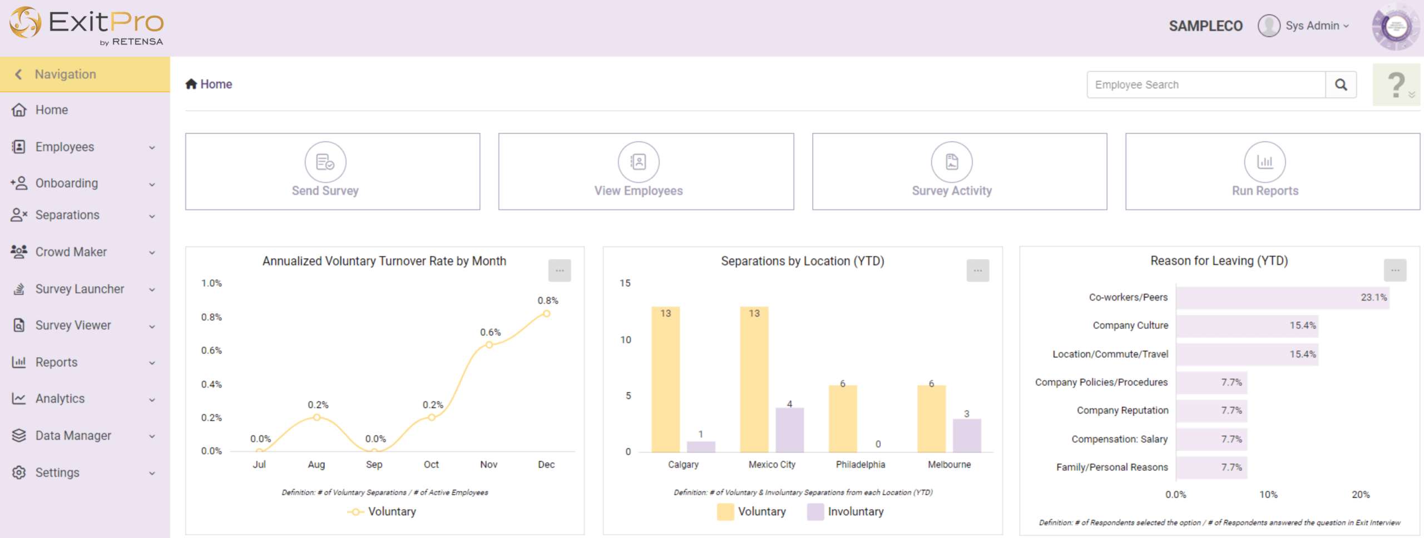1424x538 pixels.
Task: Expand the Employees menu chevron
Action: [152, 147]
